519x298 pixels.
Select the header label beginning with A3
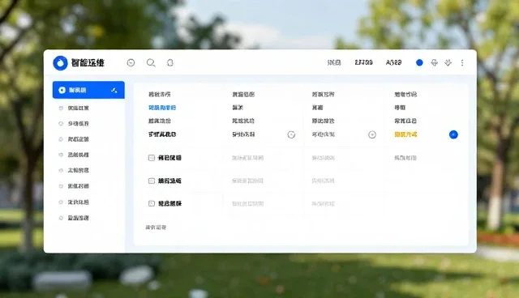[393, 62]
